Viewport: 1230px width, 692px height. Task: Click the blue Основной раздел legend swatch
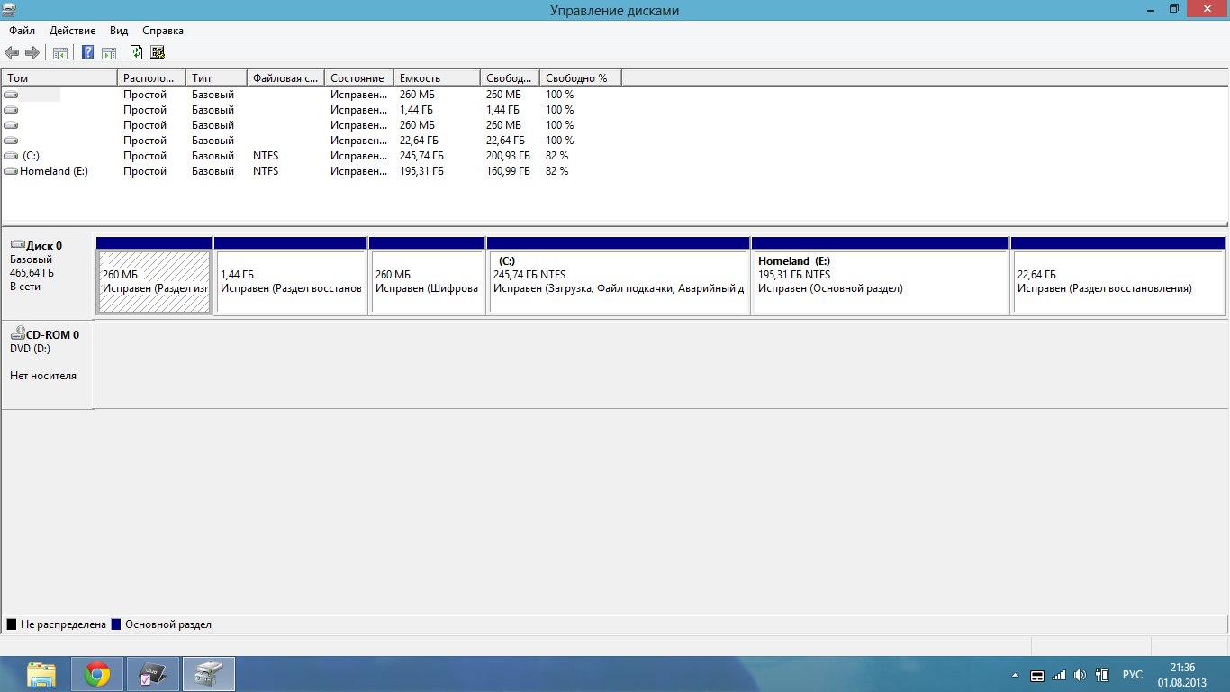116,624
